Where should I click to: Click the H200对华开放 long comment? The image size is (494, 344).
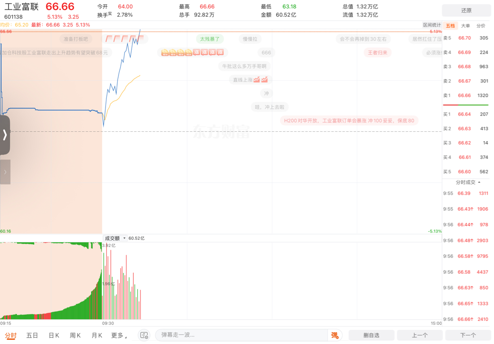point(349,120)
